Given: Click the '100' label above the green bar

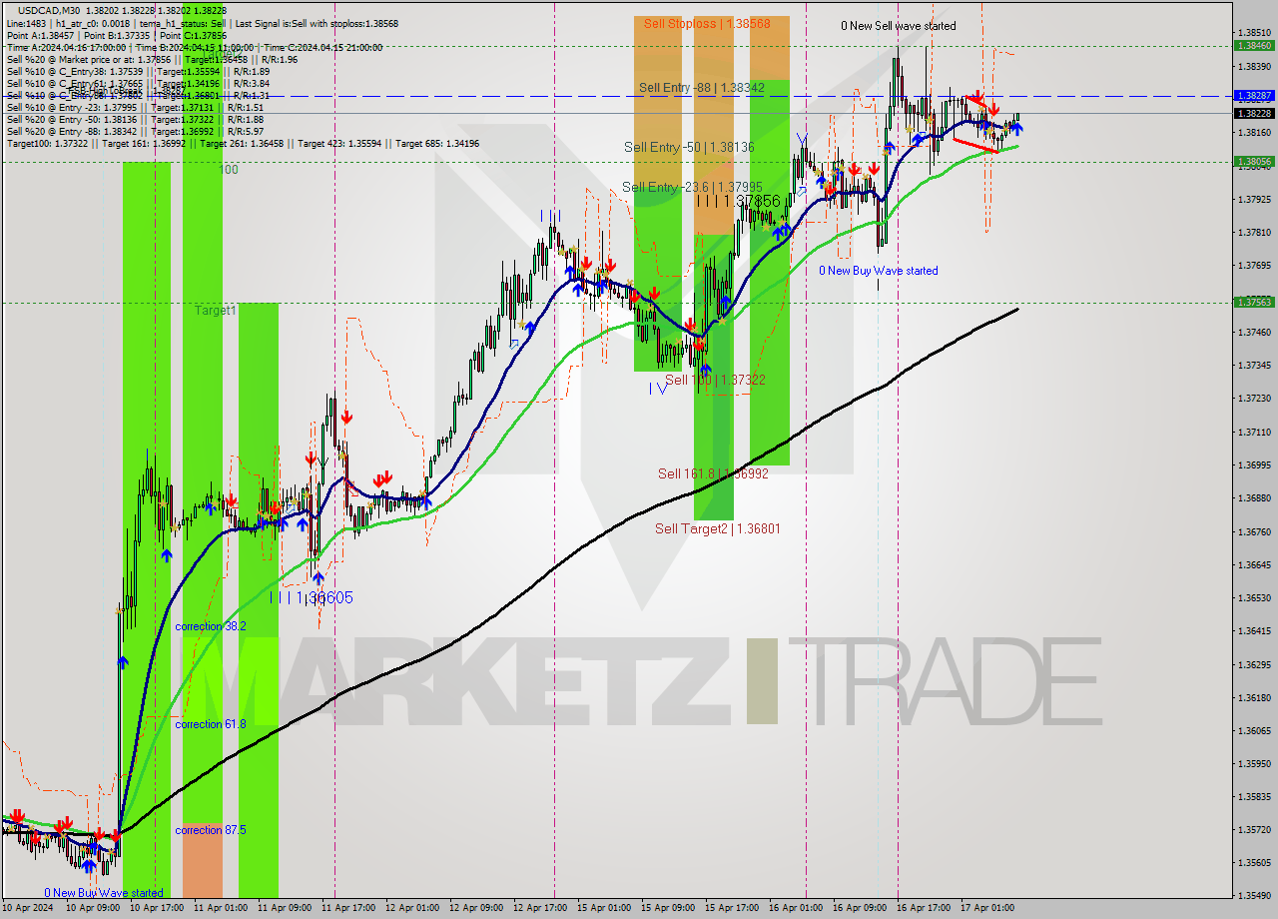Looking at the screenshot, I should (x=229, y=170).
